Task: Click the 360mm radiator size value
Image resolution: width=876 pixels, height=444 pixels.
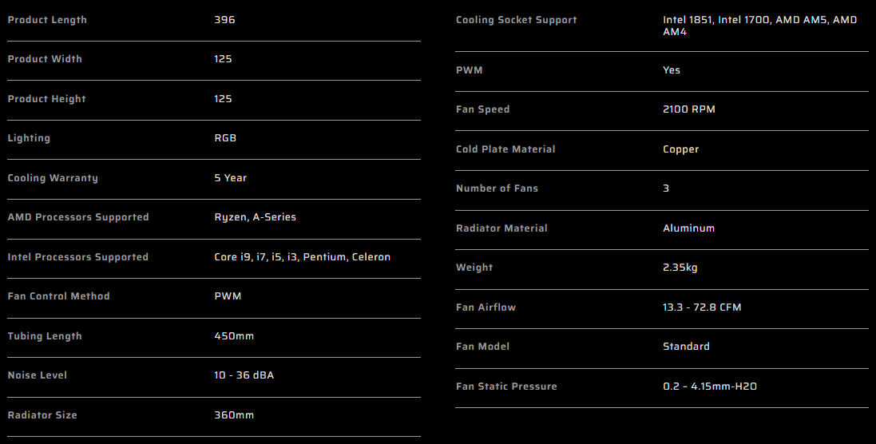Action: [x=234, y=415]
